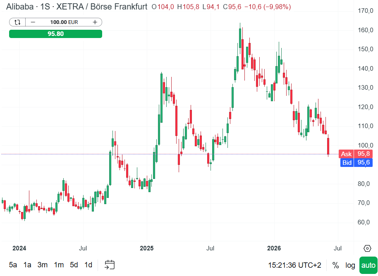Click the 130,0 price axis label
Image resolution: width=378 pixels, height=276 pixels.
tap(366, 88)
